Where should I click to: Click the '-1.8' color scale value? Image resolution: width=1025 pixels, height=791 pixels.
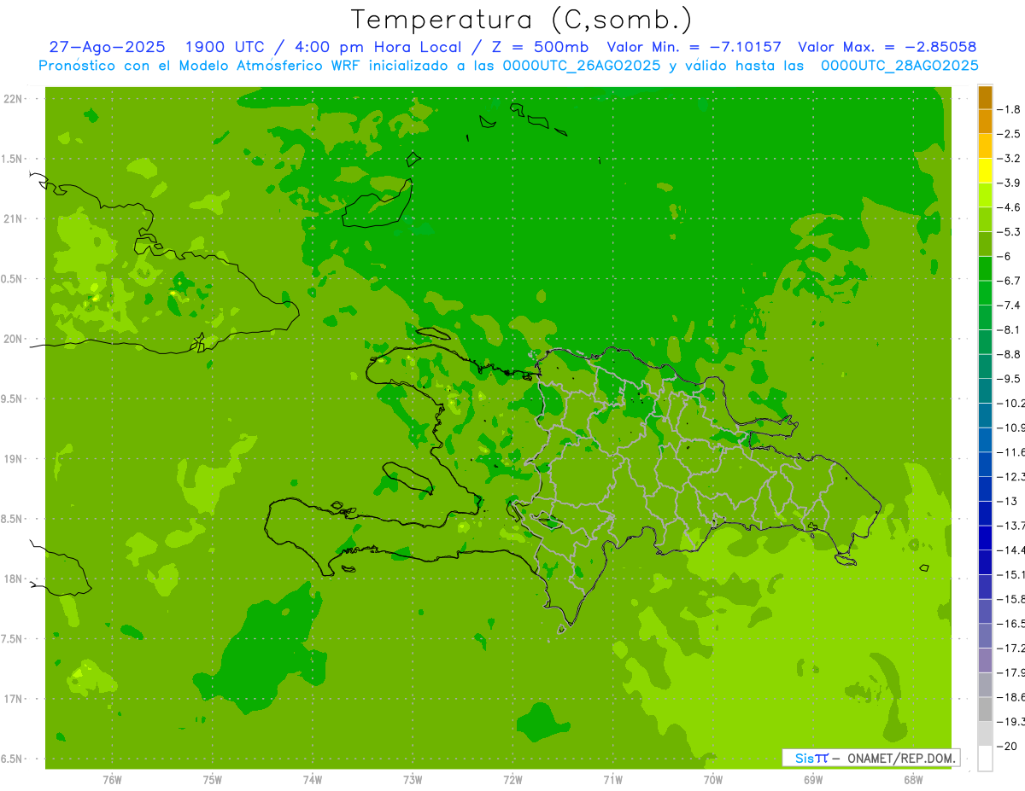[x=1008, y=110]
